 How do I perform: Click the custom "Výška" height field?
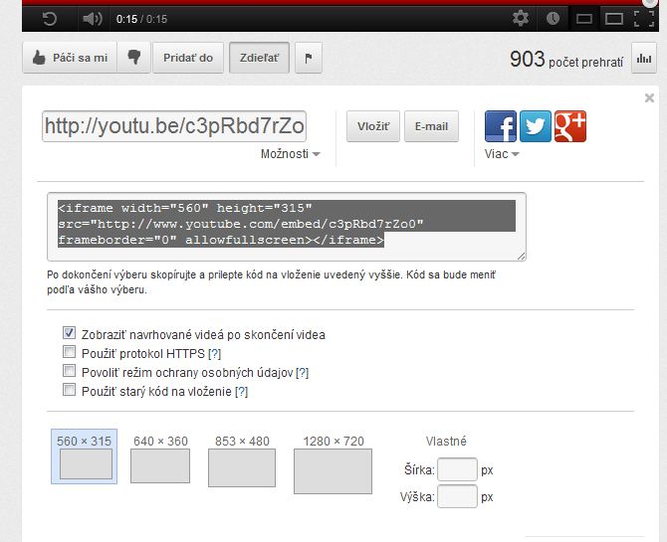(x=457, y=496)
